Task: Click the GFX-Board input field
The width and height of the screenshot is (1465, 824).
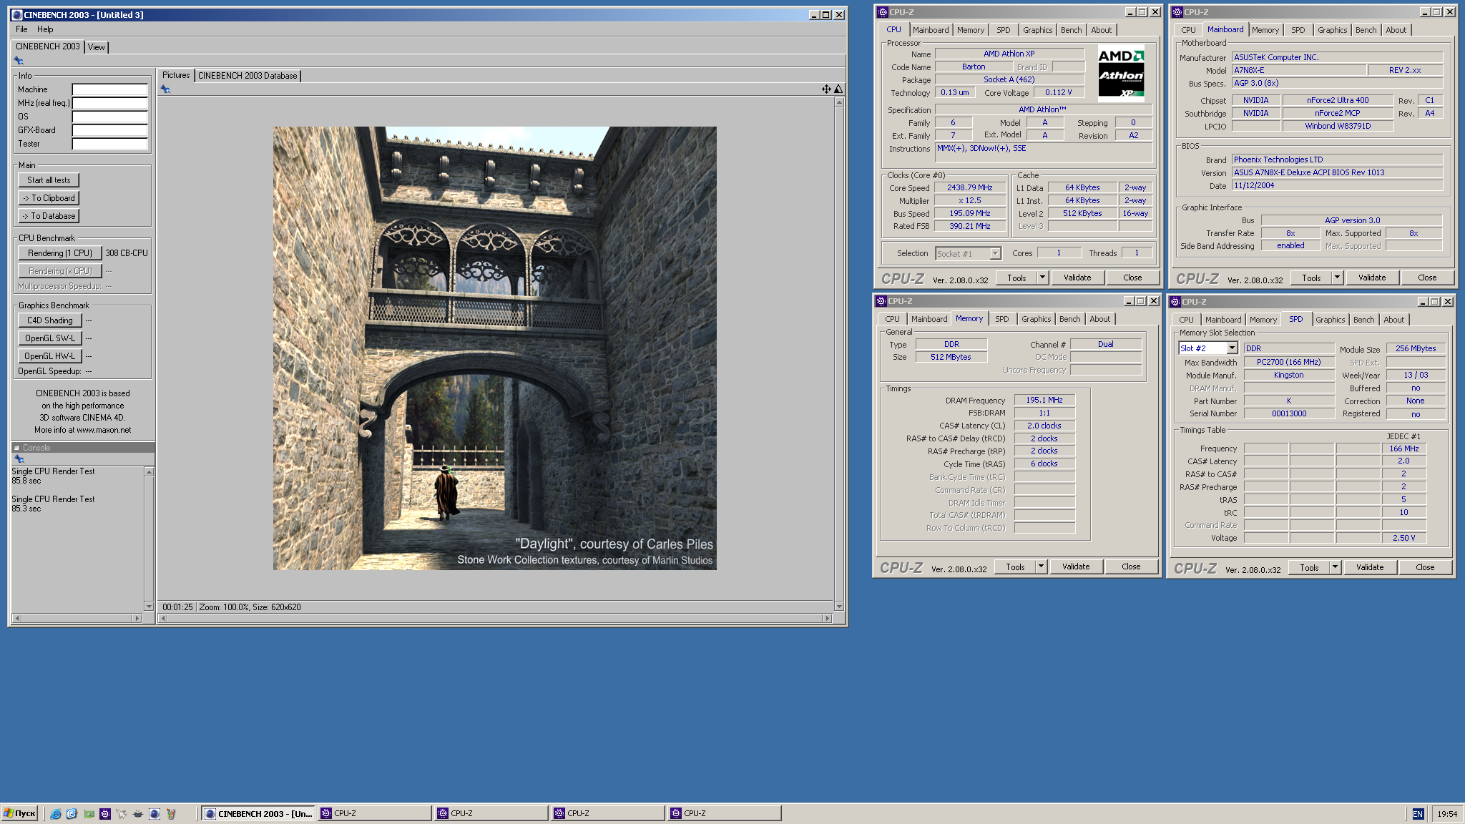Action: 110,130
